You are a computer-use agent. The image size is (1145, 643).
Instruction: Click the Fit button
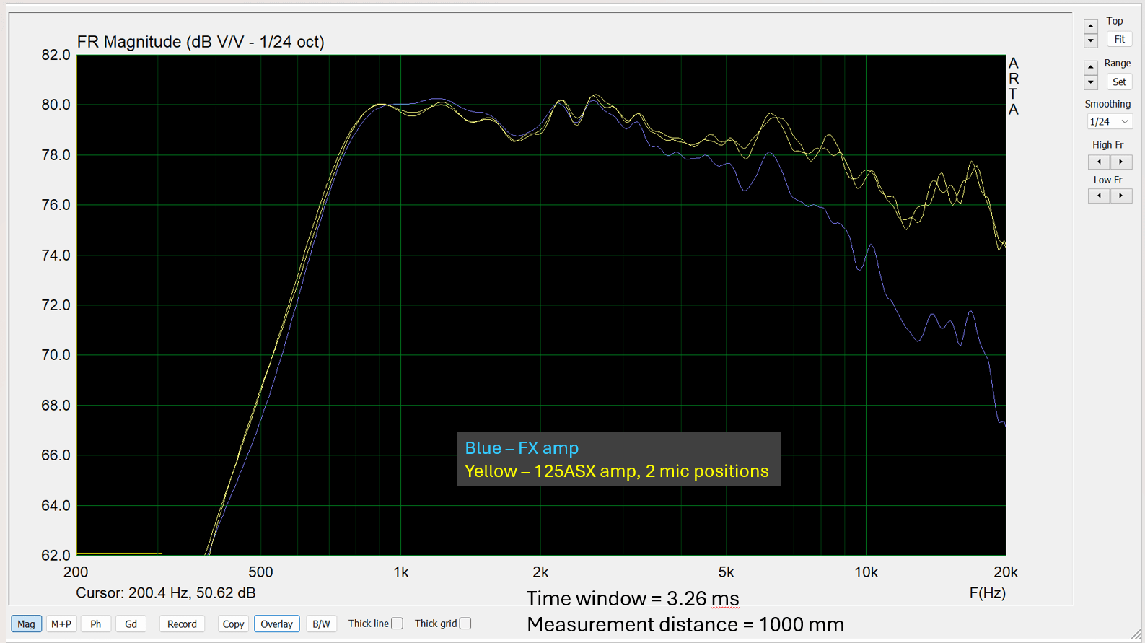pos(1119,40)
